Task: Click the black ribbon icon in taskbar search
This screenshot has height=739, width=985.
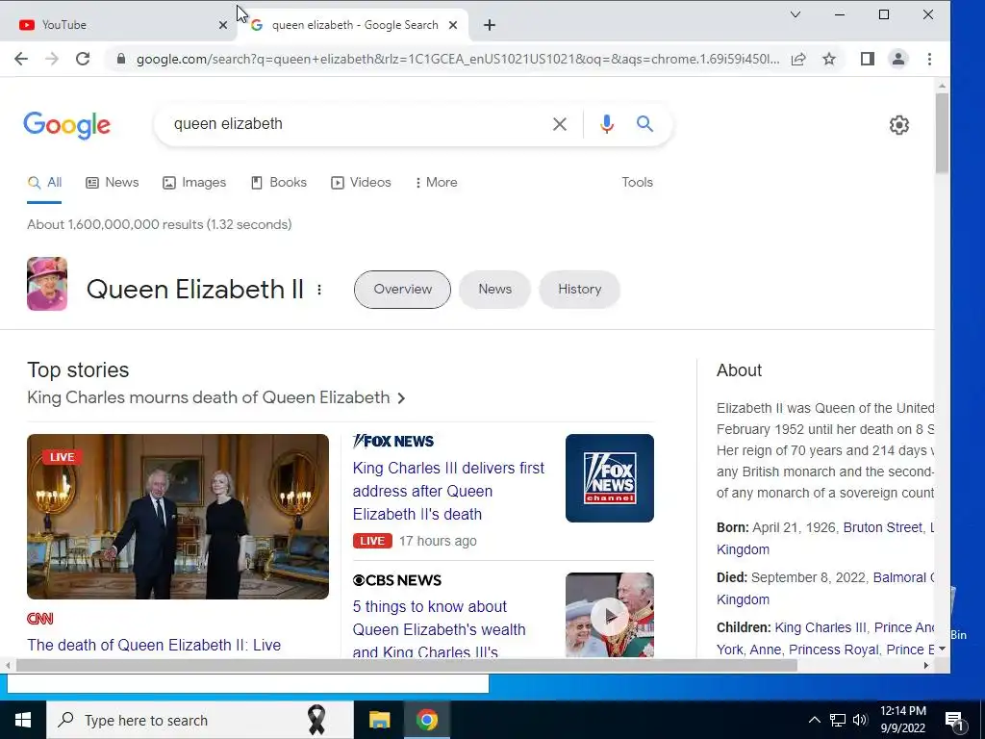Action: tap(316, 720)
